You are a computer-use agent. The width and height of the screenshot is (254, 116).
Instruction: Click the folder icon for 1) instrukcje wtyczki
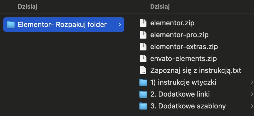143,82
